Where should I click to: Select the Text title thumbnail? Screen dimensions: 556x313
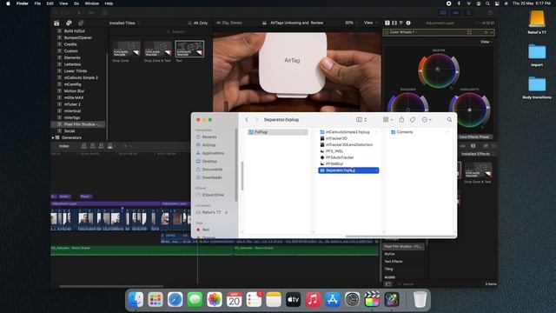click(x=189, y=49)
